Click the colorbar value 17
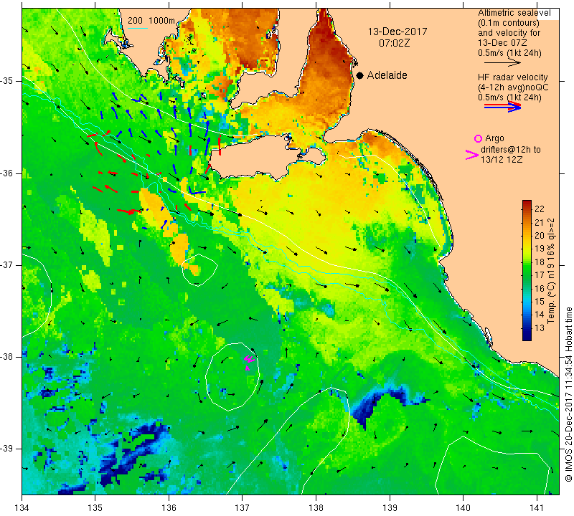This screenshot has height=516, width=574. pyautogui.click(x=540, y=275)
